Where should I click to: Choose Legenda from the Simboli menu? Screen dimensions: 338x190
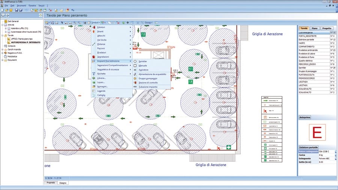point(101,91)
